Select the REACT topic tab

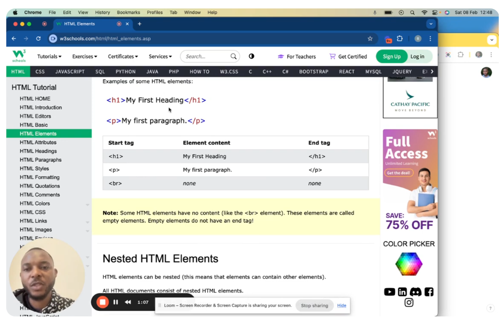[x=347, y=72]
